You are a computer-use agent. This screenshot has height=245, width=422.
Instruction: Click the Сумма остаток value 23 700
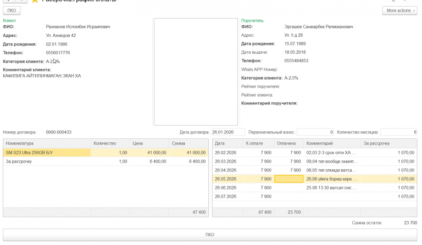[x=410, y=222]
